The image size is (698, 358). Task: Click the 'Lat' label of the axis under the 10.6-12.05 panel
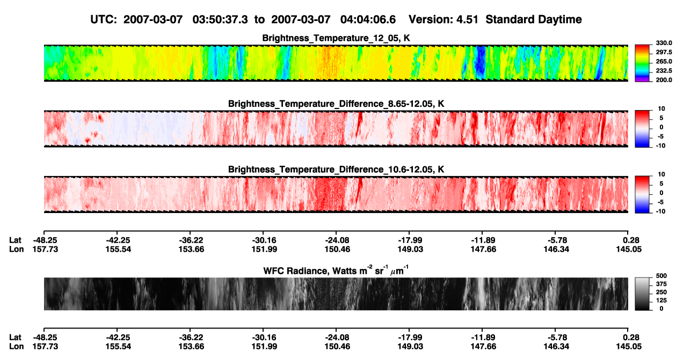tap(16, 240)
